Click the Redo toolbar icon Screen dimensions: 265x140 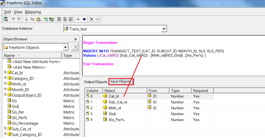tap(19, 19)
